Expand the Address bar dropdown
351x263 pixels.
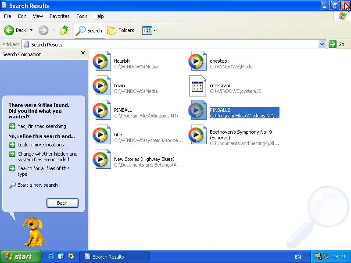(322, 45)
